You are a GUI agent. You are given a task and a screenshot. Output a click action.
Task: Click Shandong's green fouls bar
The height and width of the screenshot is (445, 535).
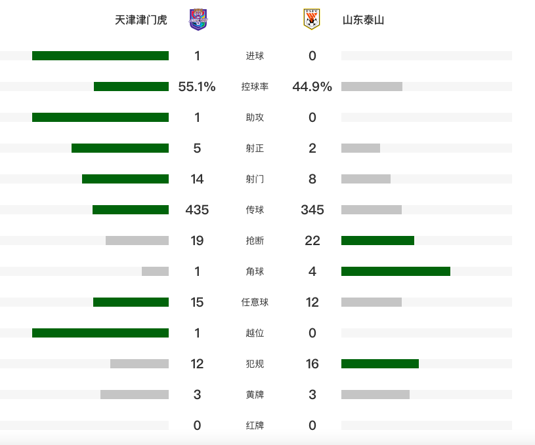click(x=380, y=364)
